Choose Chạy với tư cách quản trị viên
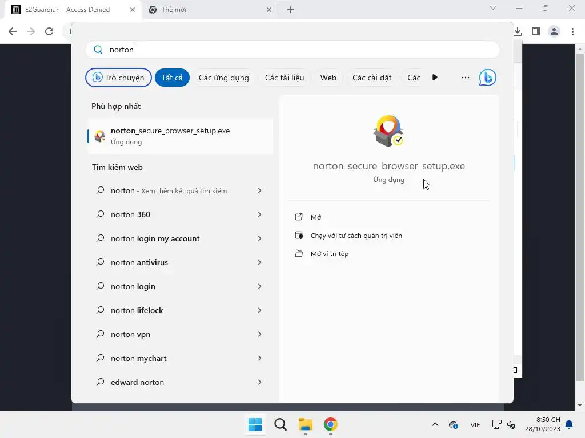The width and height of the screenshot is (585, 438). (x=356, y=236)
